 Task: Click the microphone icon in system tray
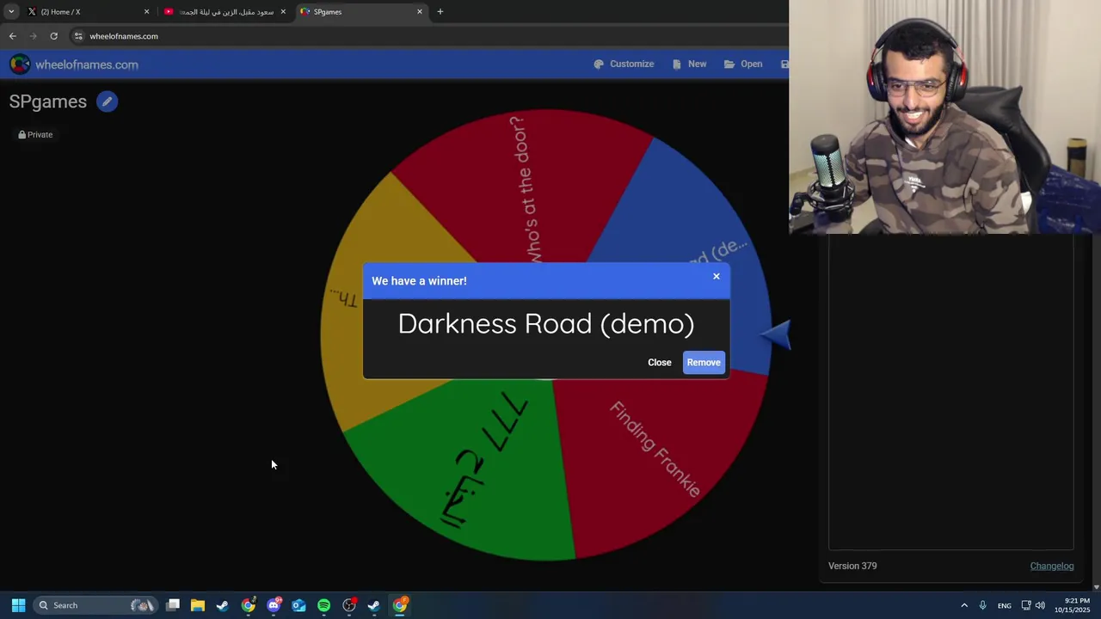click(x=982, y=605)
